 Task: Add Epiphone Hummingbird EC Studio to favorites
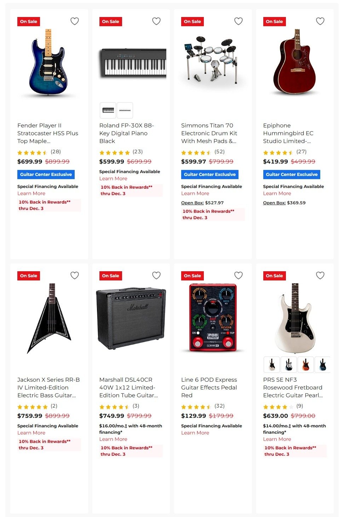click(x=320, y=21)
